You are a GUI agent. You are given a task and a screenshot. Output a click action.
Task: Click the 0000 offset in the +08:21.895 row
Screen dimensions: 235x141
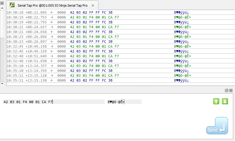(62, 12)
